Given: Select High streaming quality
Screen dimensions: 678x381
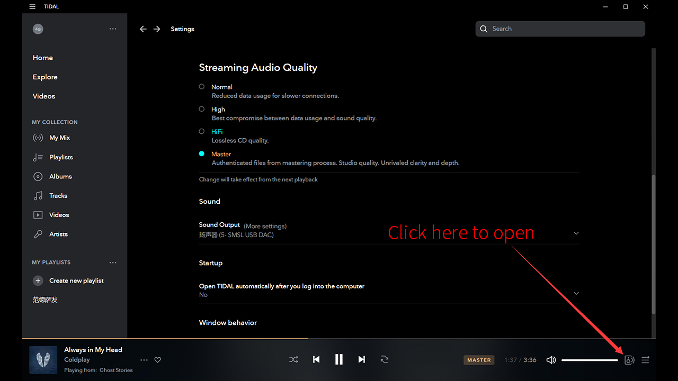Looking at the screenshot, I should coord(201,109).
